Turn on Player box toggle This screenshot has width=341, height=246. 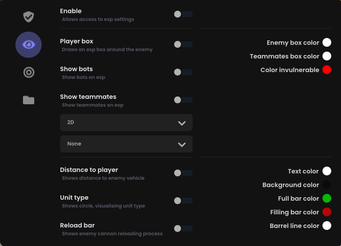coord(183,44)
